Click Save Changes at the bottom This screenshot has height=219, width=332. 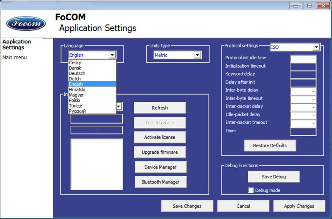pos(187,206)
